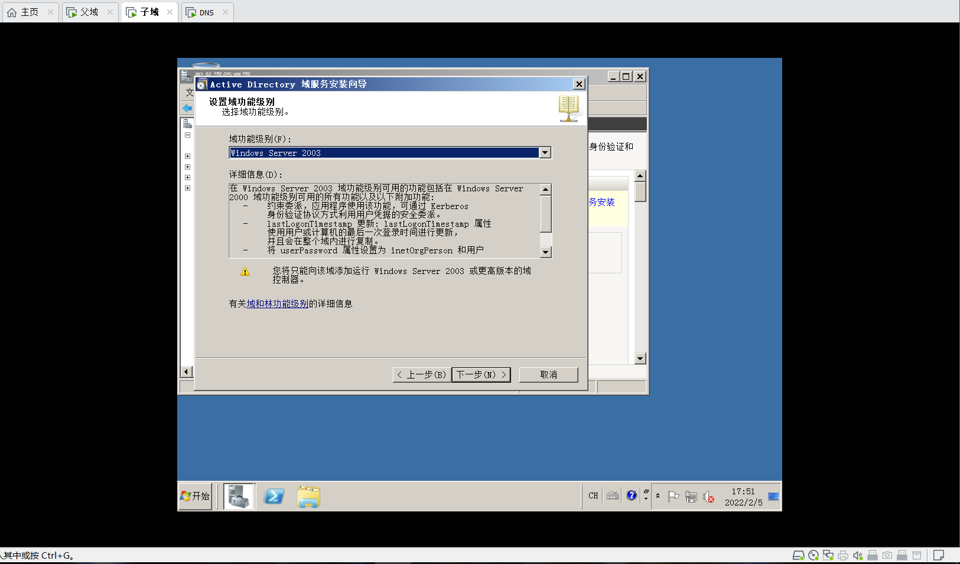Click the Server Manager root node icon

coord(187,123)
